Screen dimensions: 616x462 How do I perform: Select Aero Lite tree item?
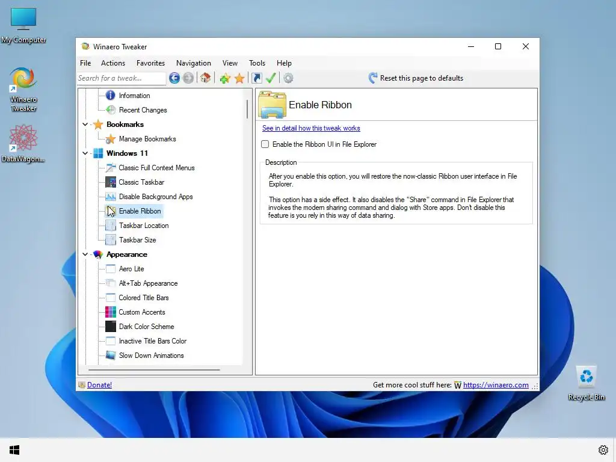[x=132, y=269]
